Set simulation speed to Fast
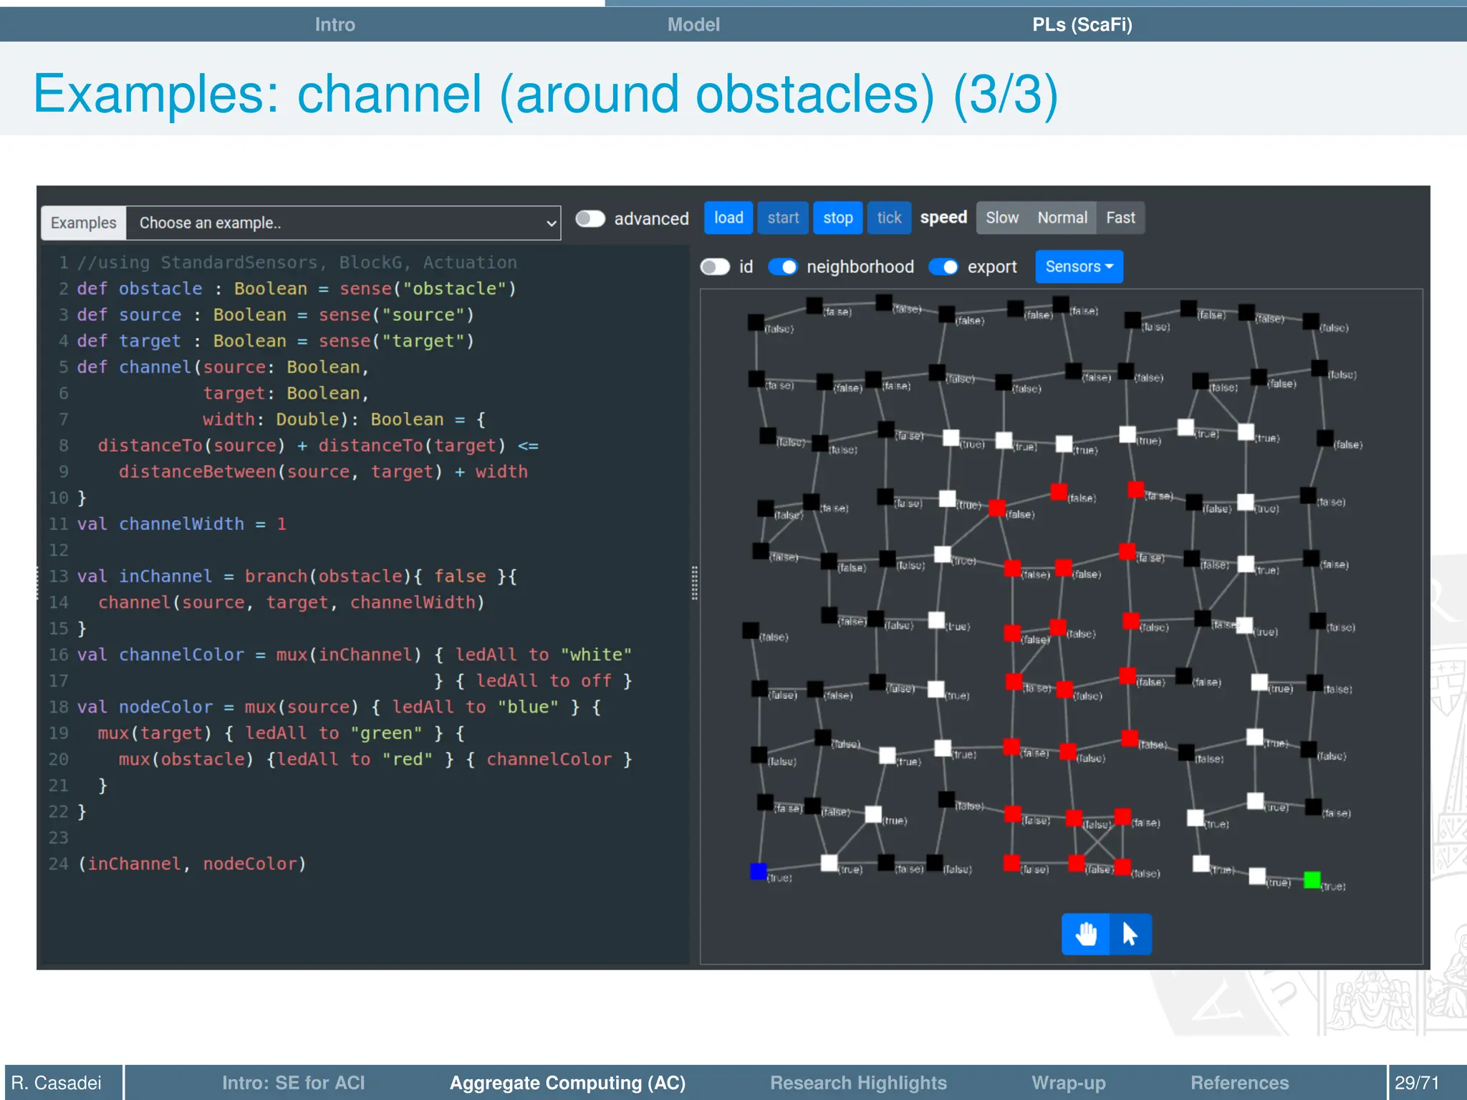 (x=1120, y=218)
